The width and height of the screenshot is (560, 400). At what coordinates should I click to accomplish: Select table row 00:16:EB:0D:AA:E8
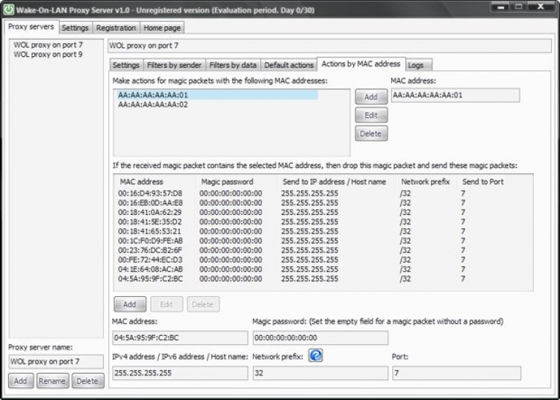click(323, 203)
